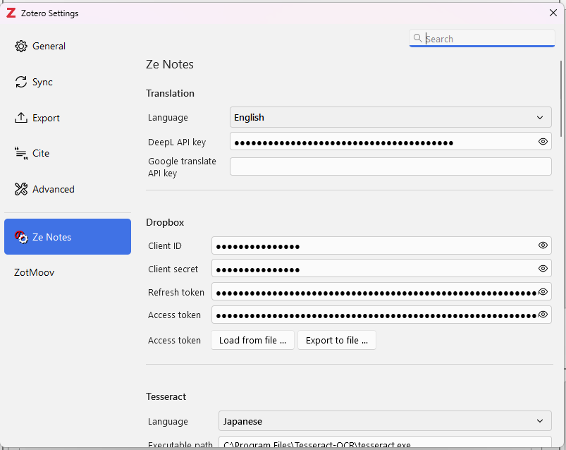Click the Ze Notes pane icon
This screenshot has height=450, width=566.
(x=21, y=237)
